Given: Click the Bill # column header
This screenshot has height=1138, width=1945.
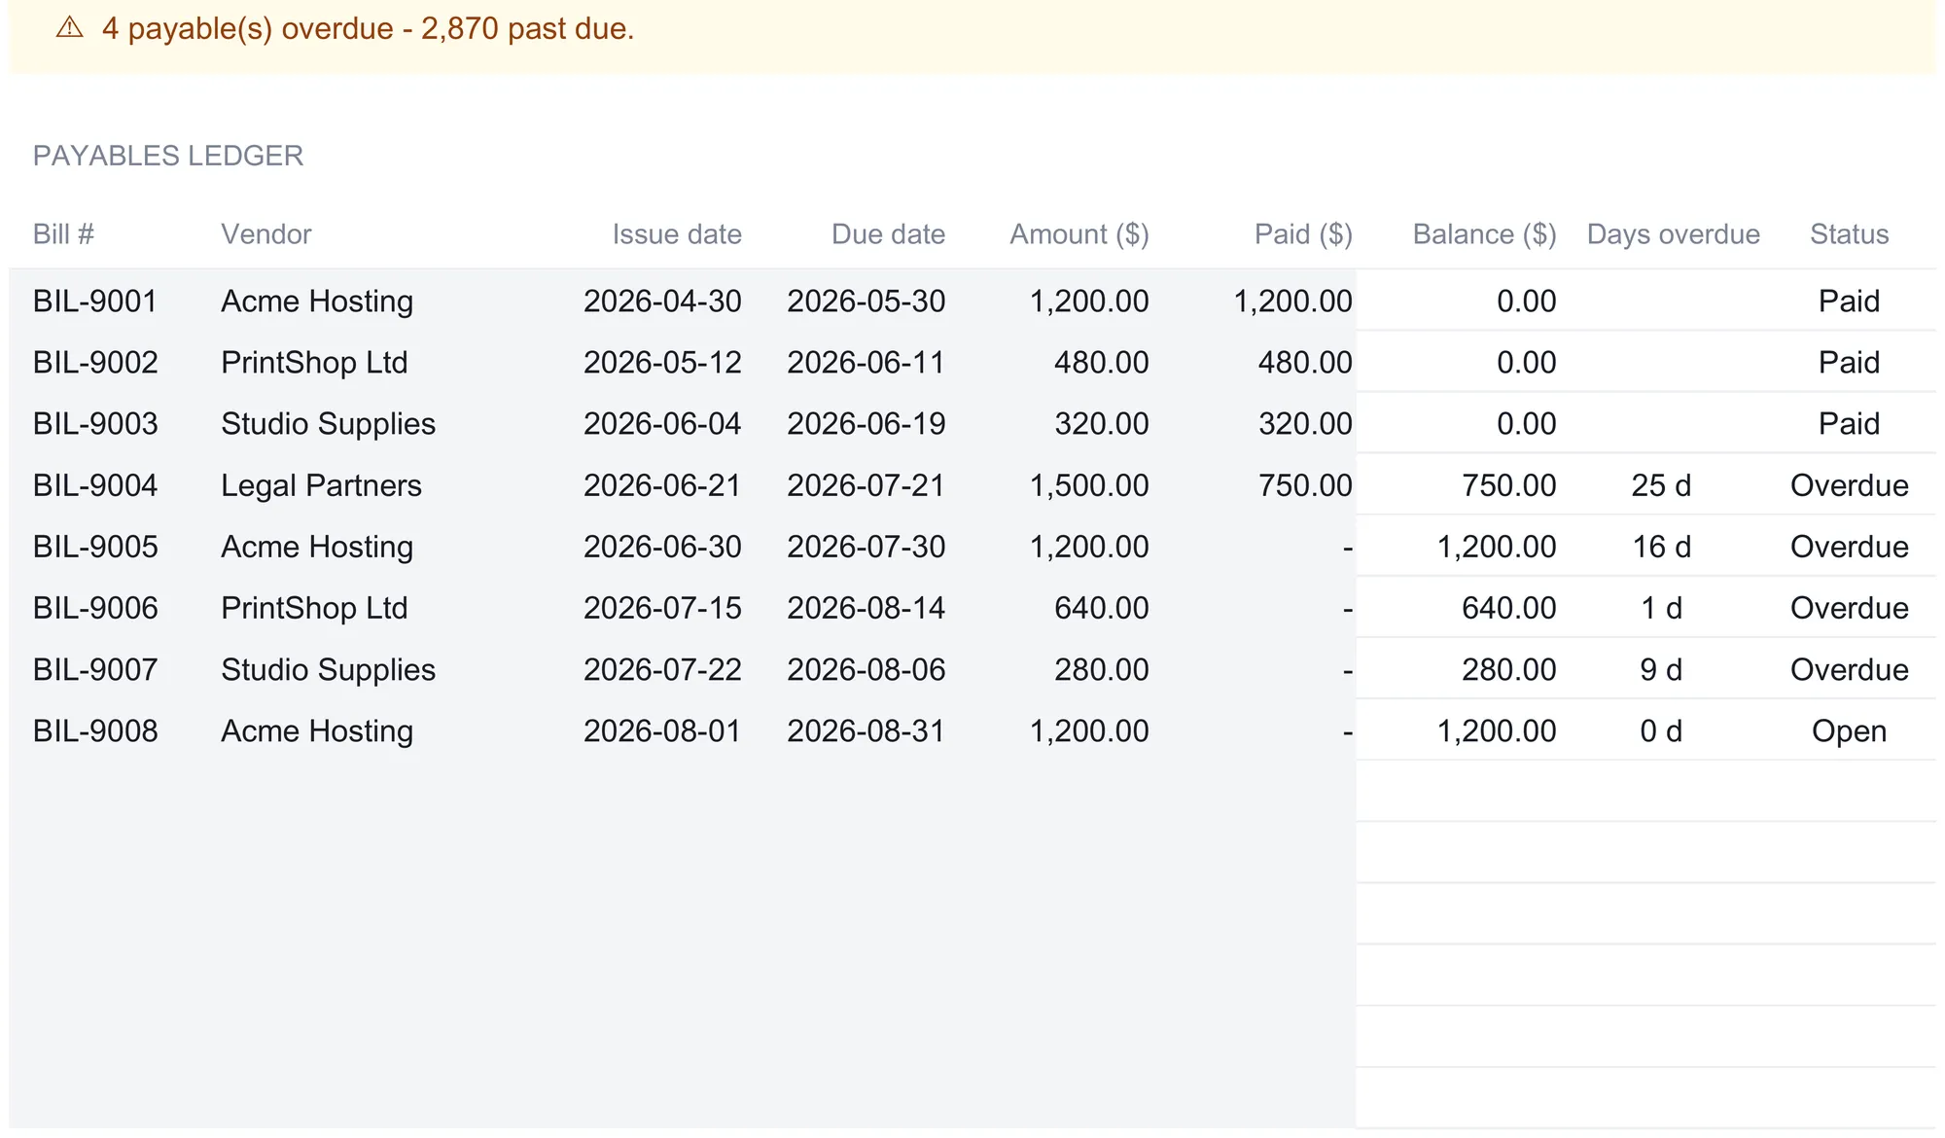Looking at the screenshot, I should [63, 234].
